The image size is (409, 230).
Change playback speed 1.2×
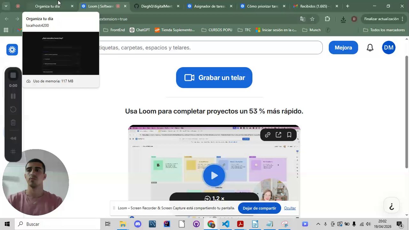[214, 198]
